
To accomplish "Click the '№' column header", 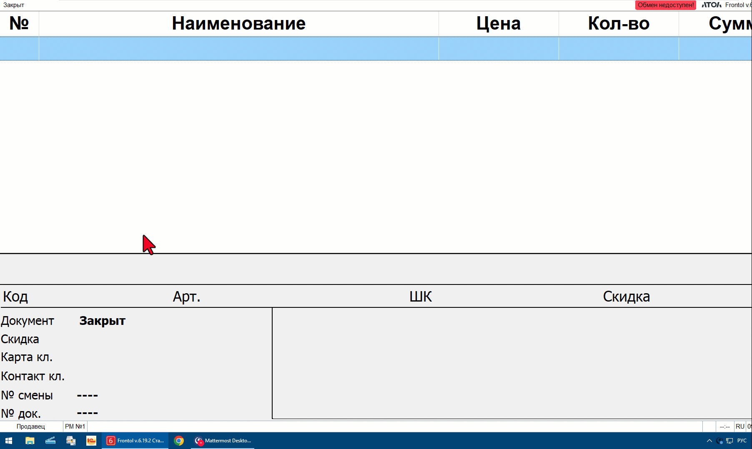I will pyautogui.click(x=19, y=24).
